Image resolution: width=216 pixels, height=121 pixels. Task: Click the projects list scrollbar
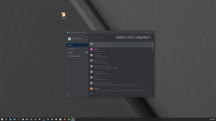pos(153,47)
